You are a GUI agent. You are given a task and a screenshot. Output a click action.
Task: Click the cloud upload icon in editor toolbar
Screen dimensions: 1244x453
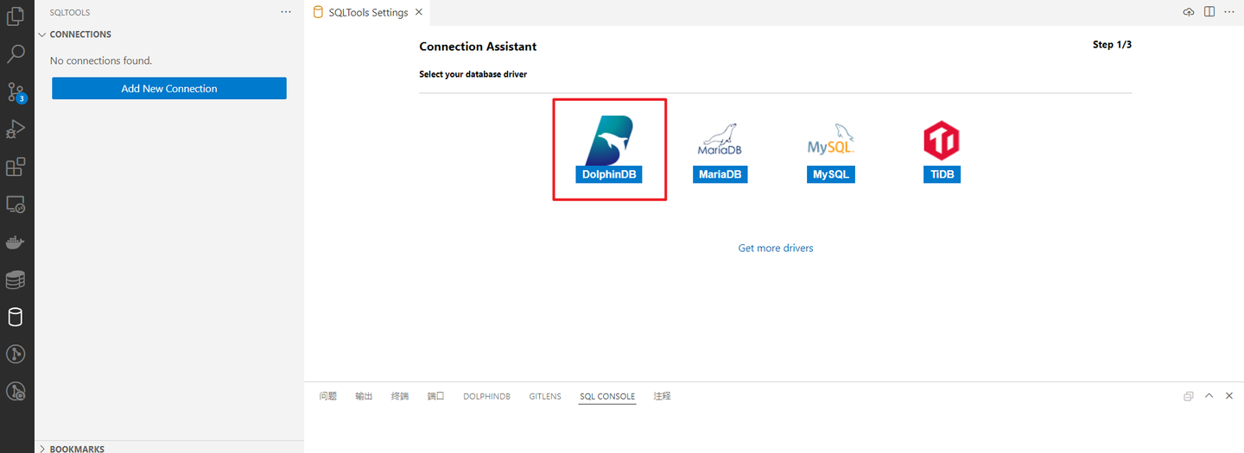1189,12
